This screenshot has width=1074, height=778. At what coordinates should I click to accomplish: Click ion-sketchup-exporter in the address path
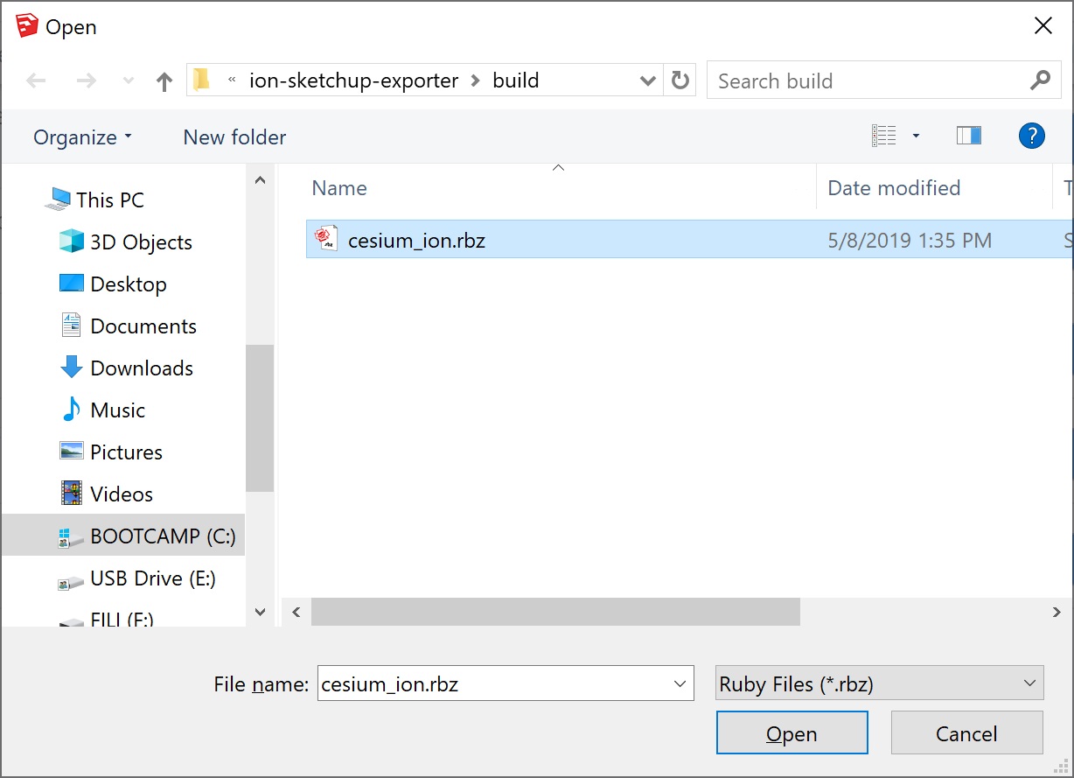tap(353, 81)
